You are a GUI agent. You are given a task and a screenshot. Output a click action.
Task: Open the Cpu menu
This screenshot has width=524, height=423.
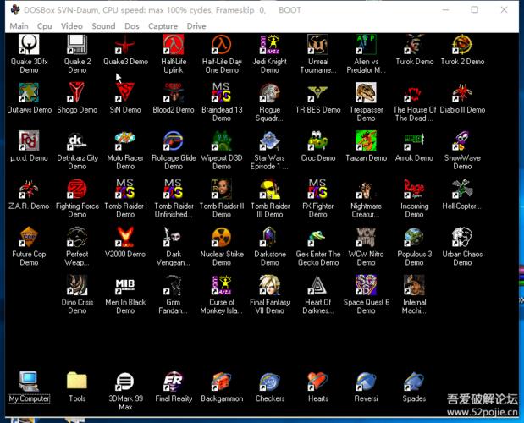coord(45,26)
